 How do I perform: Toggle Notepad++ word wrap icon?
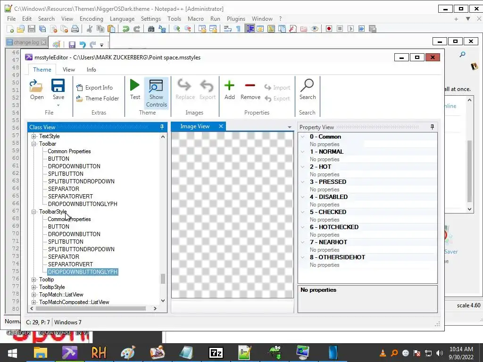coord(228,29)
